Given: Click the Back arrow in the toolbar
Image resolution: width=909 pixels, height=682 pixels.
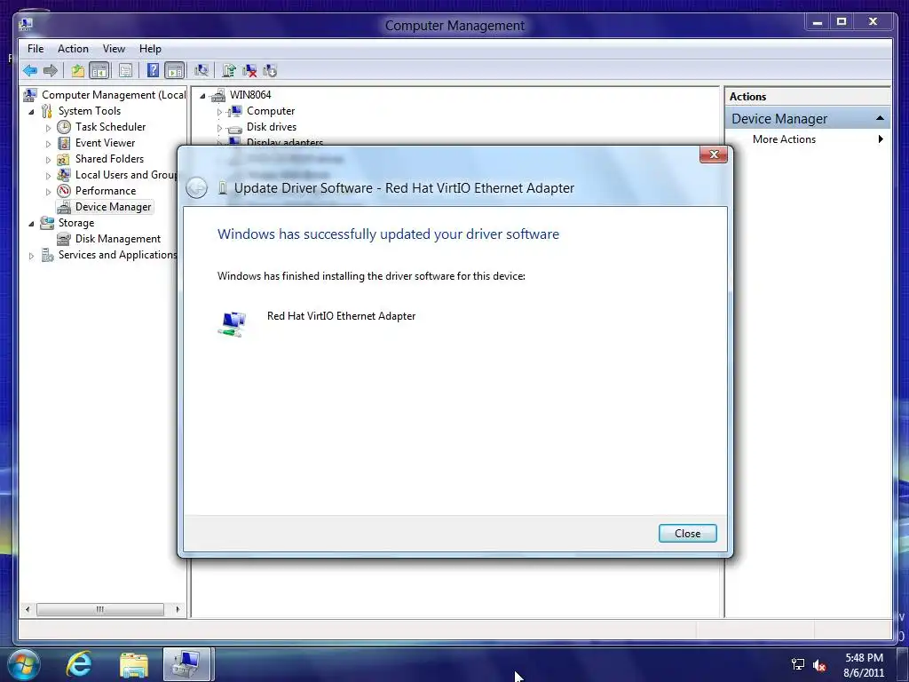Looking at the screenshot, I should point(30,71).
